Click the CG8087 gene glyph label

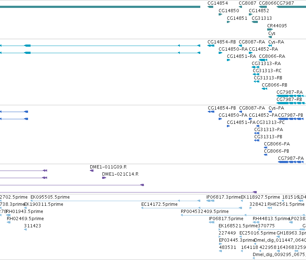(x=247, y=3)
